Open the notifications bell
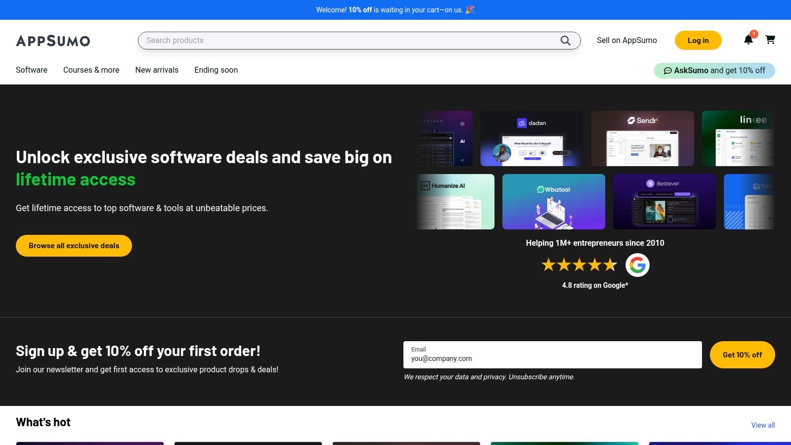The width and height of the screenshot is (791, 445). 748,40
